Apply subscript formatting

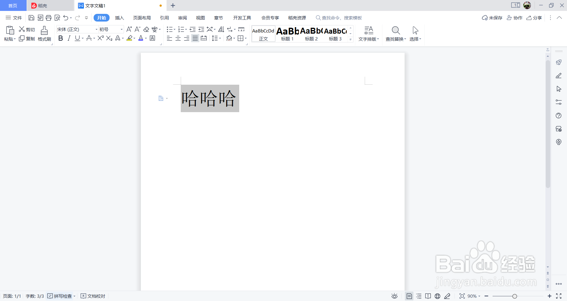coord(109,38)
